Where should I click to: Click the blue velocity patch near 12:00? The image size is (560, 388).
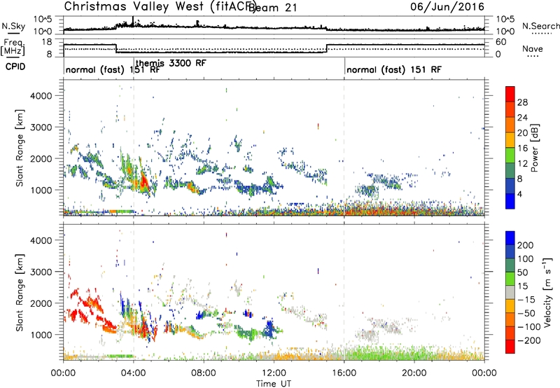(x=269, y=329)
